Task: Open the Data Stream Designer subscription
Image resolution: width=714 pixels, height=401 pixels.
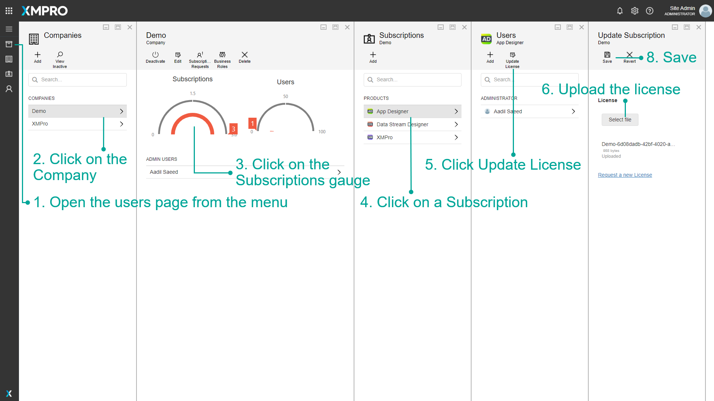Action: (x=412, y=124)
